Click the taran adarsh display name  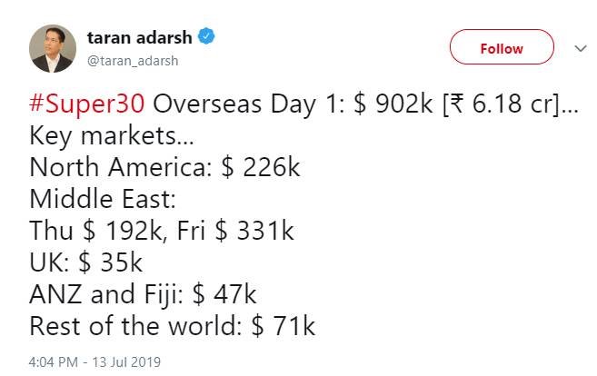click(x=139, y=37)
